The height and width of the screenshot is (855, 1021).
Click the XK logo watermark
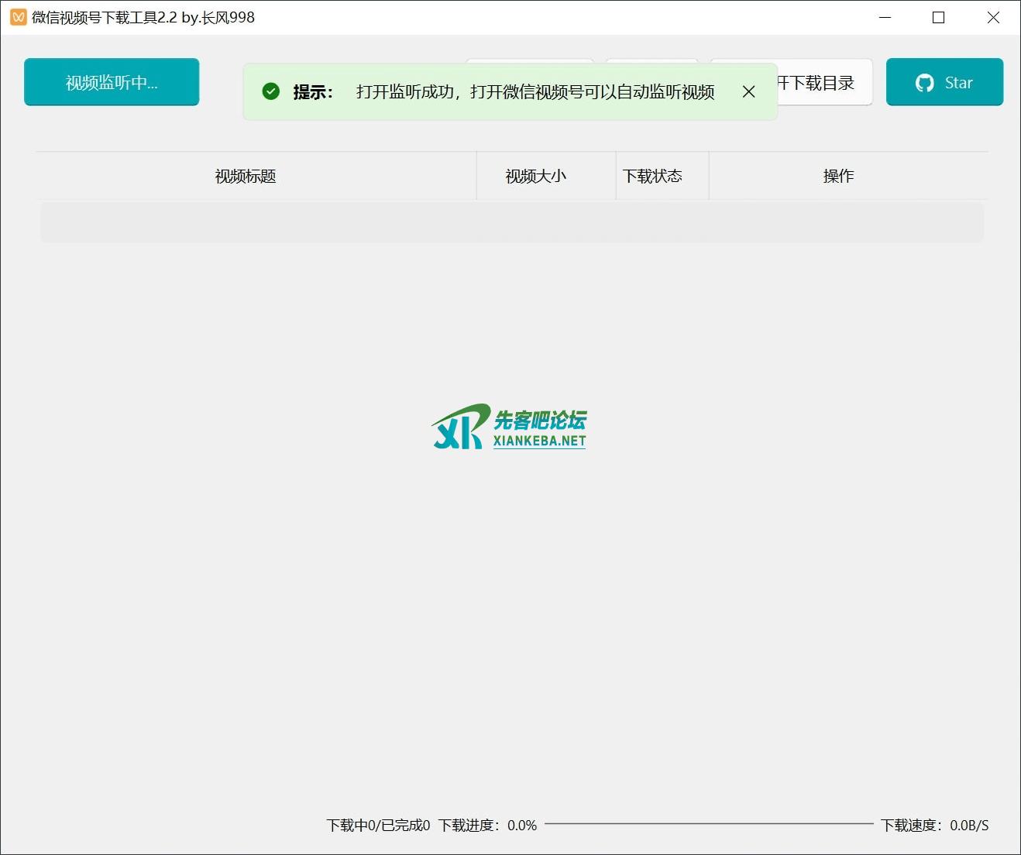[459, 427]
